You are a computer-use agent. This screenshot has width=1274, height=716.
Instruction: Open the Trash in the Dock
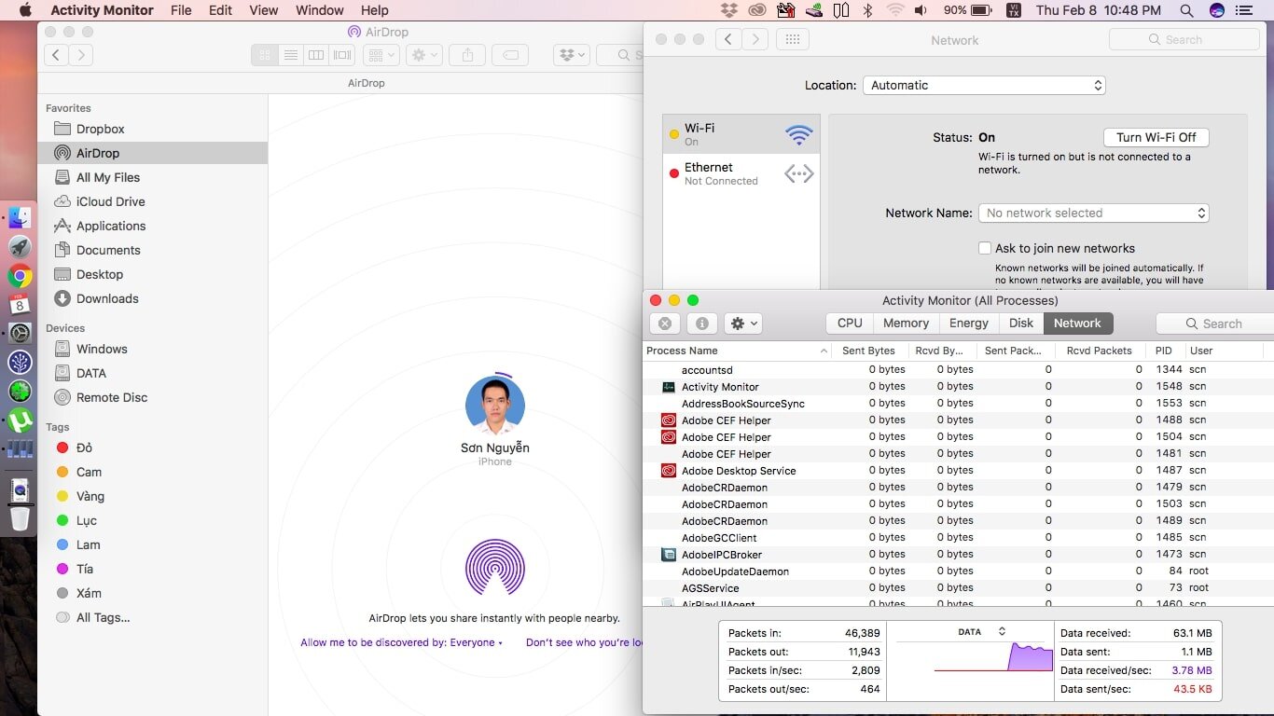point(20,518)
